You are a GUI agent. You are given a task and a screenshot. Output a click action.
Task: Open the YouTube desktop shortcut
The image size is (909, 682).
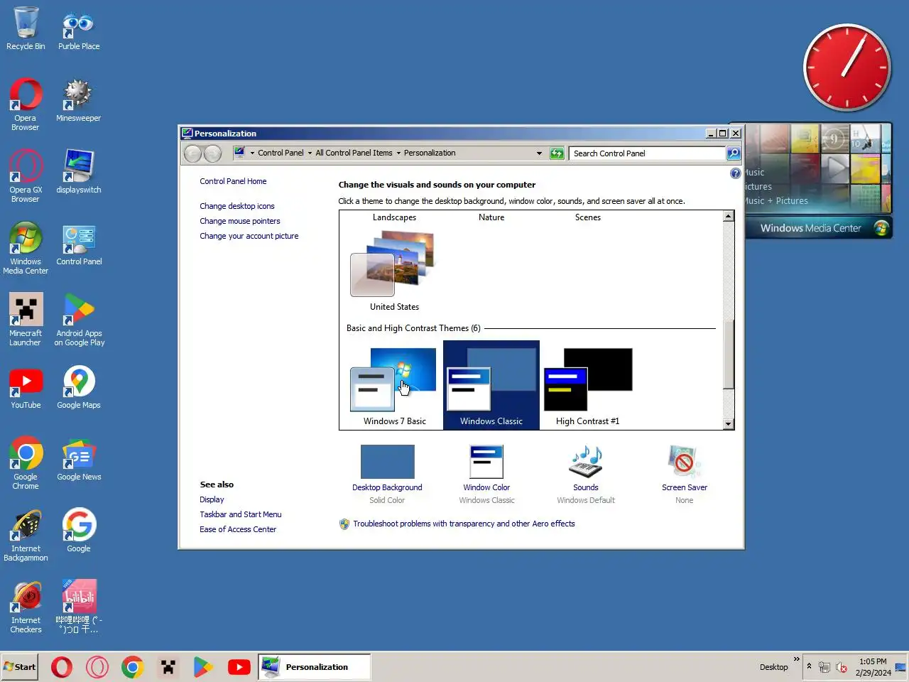pos(26,387)
